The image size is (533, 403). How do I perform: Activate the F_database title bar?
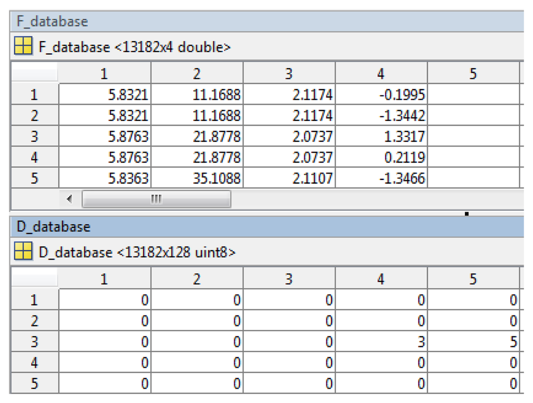tap(267, 21)
